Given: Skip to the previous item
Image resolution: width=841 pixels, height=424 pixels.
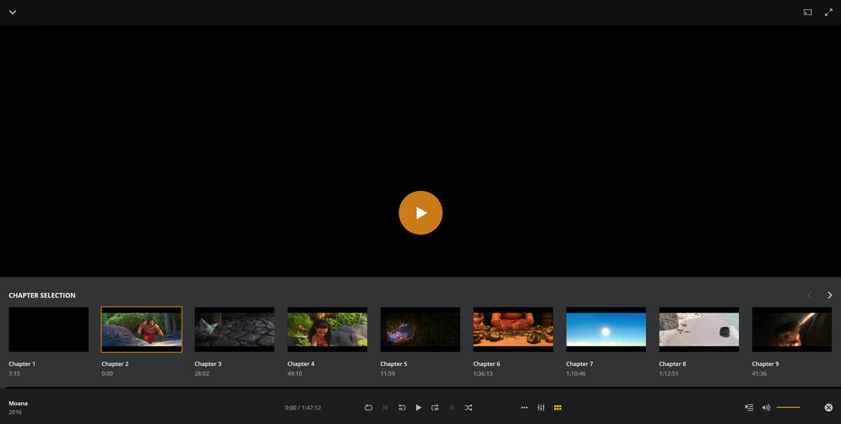Looking at the screenshot, I should [x=385, y=408].
